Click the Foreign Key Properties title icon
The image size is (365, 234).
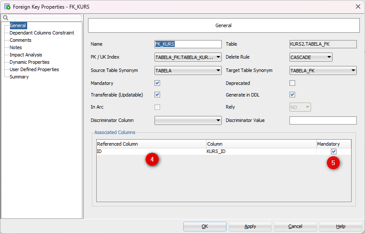point(7,6)
